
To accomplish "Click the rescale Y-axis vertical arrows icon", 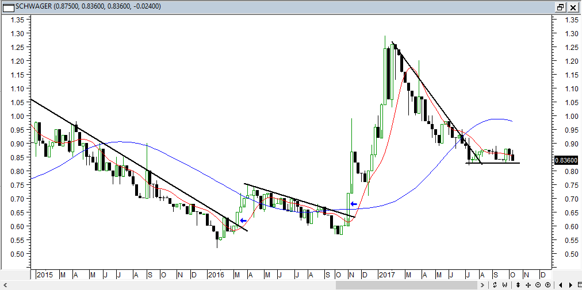I will pos(518,285).
